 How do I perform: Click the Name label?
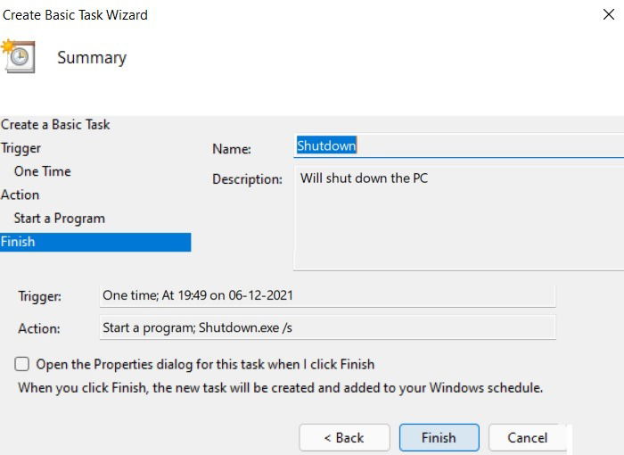[x=232, y=149]
